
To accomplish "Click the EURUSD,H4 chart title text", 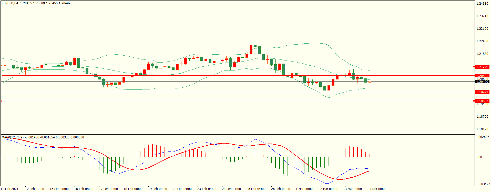I will click(10, 3).
